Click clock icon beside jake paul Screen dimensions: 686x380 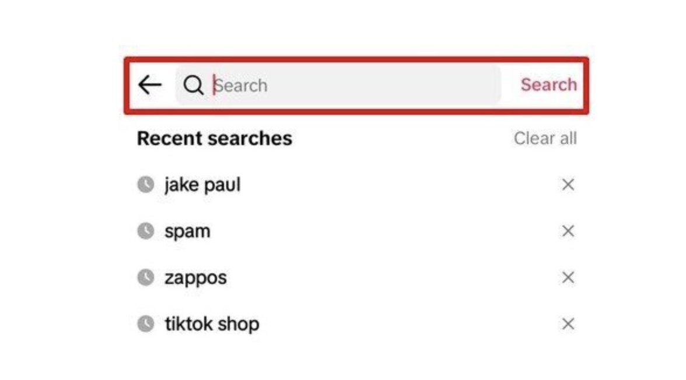[145, 185]
